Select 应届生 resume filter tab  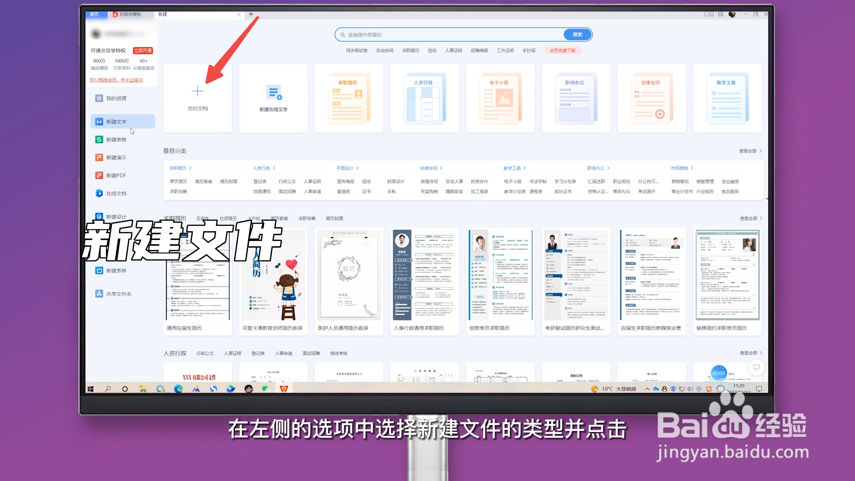click(x=203, y=219)
